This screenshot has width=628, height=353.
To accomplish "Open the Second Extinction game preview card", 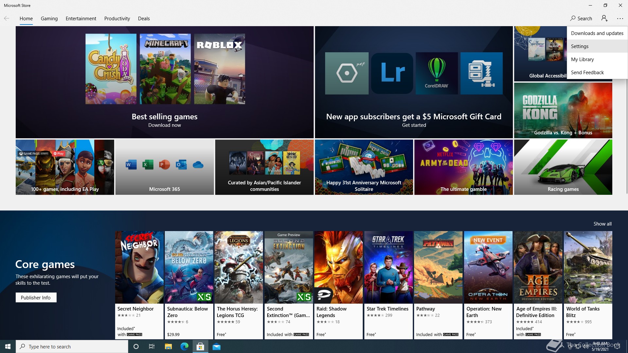I will pyautogui.click(x=288, y=285).
